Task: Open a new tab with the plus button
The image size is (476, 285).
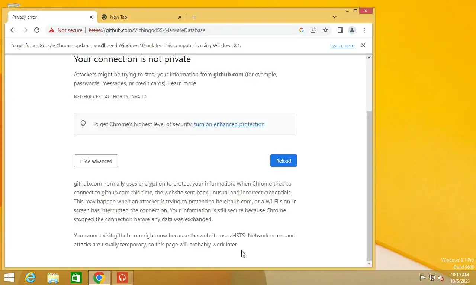Action: click(x=194, y=17)
